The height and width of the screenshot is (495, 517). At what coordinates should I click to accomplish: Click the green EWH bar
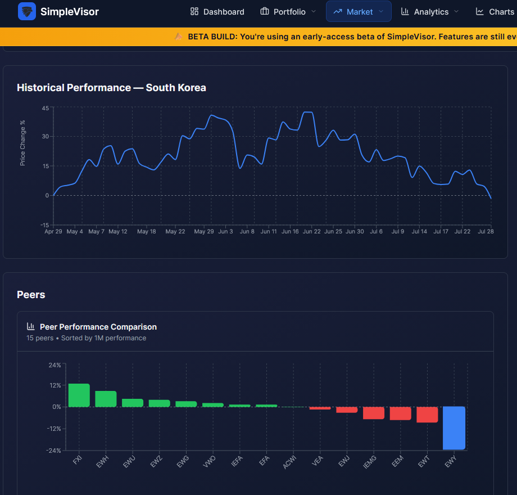click(x=106, y=399)
